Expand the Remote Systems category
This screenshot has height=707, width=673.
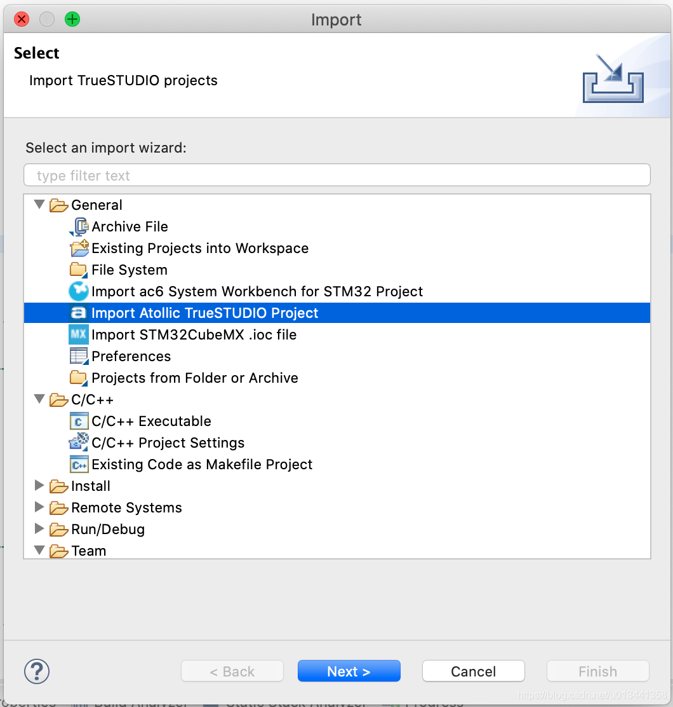39,507
